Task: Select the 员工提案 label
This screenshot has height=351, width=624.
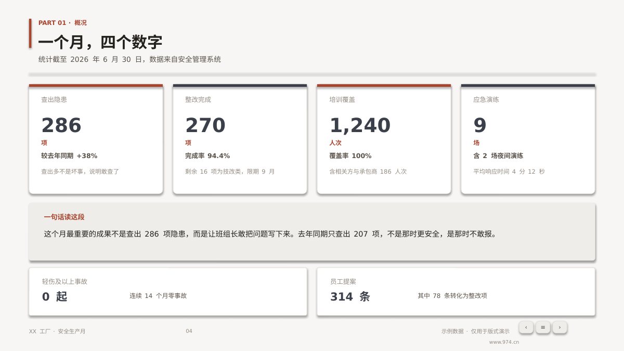Action: [343, 281]
